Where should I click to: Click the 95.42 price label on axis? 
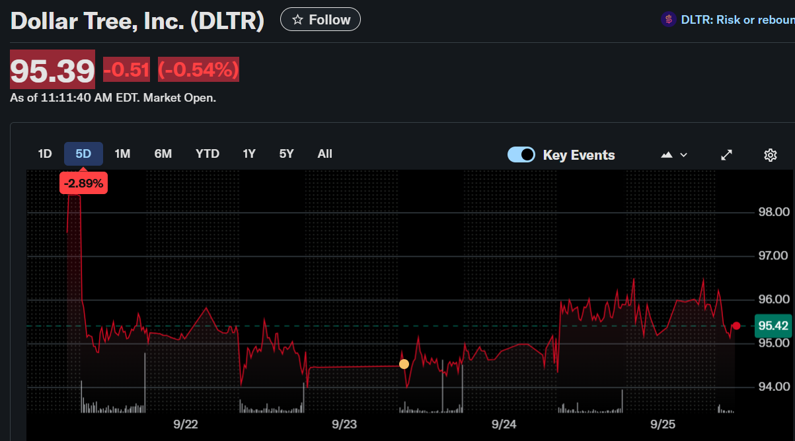pos(774,325)
